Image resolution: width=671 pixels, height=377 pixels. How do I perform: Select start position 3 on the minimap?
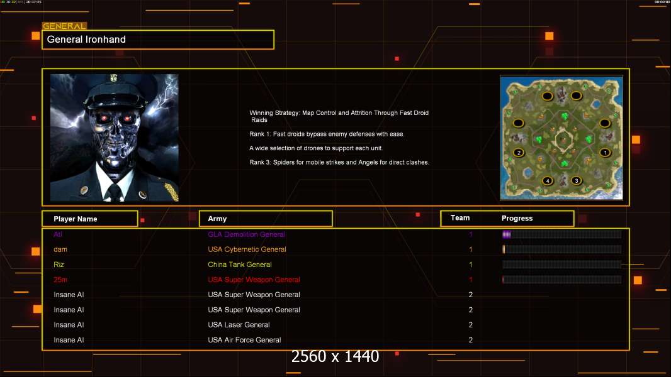click(x=576, y=181)
